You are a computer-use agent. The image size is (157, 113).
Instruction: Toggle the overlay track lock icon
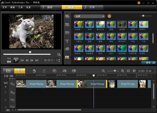click(x=6, y=92)
